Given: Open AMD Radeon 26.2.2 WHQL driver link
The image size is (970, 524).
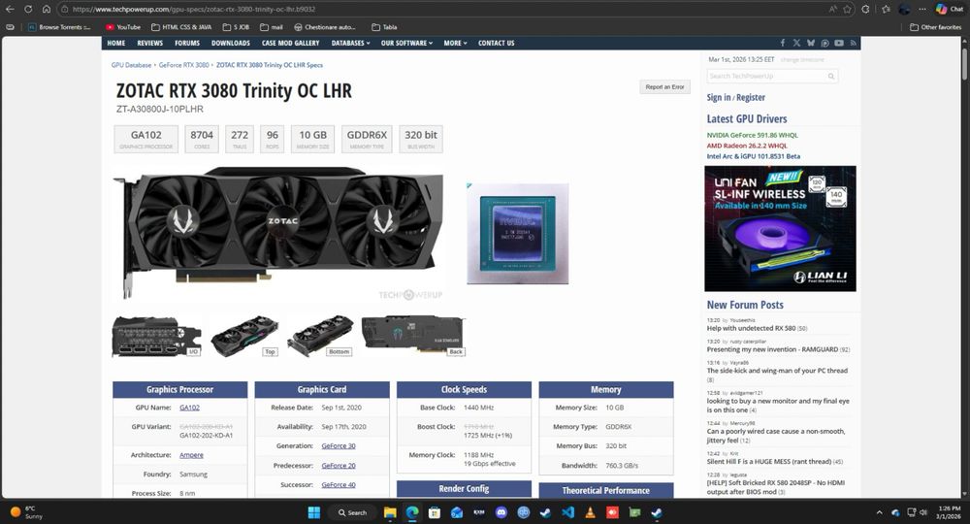Looking at the screenshot, I should coord(747,146).
